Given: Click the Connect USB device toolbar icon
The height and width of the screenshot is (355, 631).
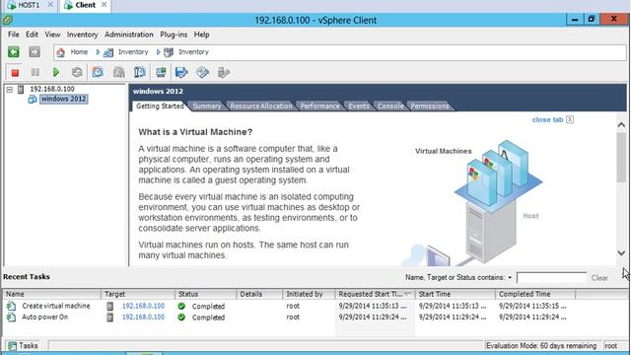Looking at the screenshot, I should tap(224, 72).
